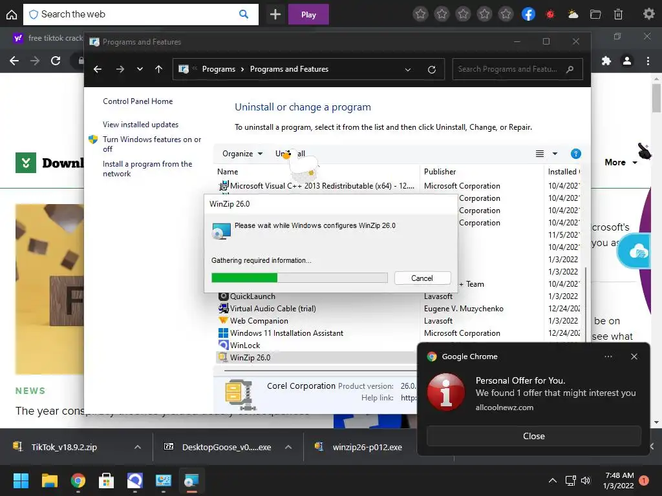662x496 pixels.
Task: Expand the view options dropdown arrow
Action: coord(555,154)
